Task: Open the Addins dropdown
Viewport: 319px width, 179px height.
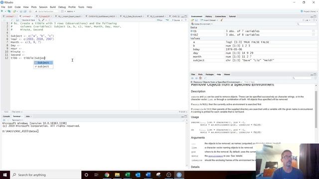Action: click(x=71, y=11)
